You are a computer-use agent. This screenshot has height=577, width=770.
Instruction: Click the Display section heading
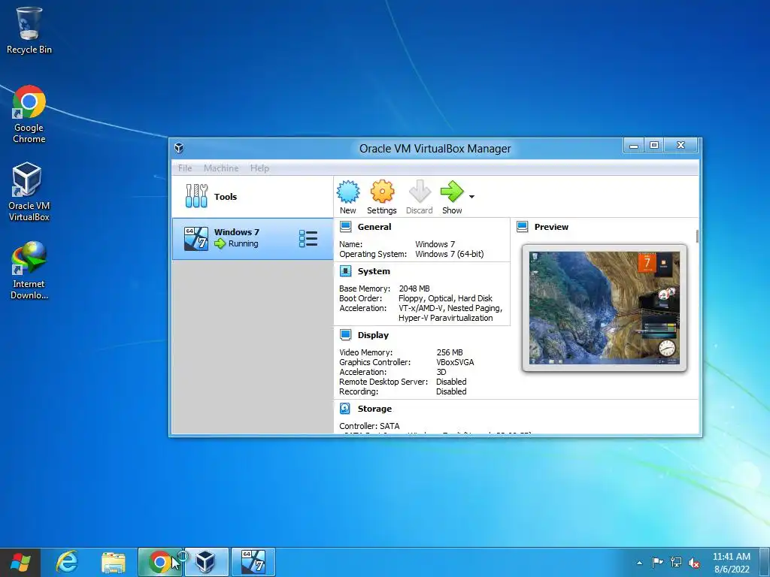tap(373, 335)
